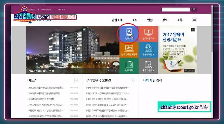The width and height of the screenshot is (224, 124).
Task: Open the 전자공탁 green tile
Action: [x=129, y=66]
